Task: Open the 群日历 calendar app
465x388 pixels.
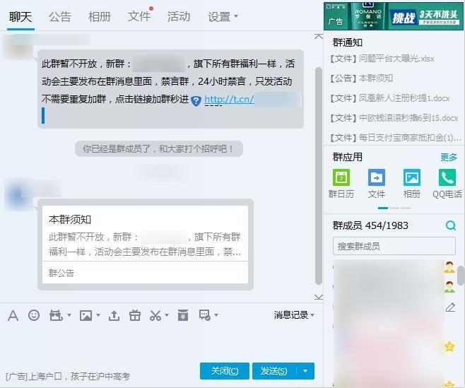Action: [x=341, y=184]
